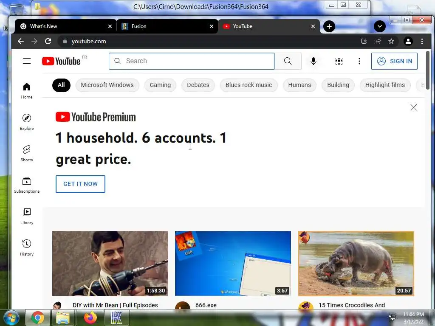Filter by Highlight films chip
The height and width of the screenshot is (326, 435).
click(385, 85)
